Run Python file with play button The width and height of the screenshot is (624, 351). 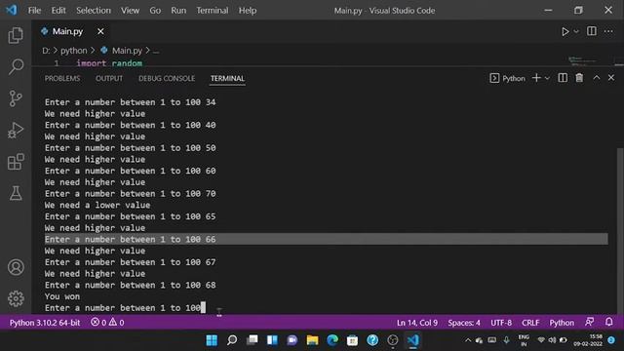[x=565, y=31]
